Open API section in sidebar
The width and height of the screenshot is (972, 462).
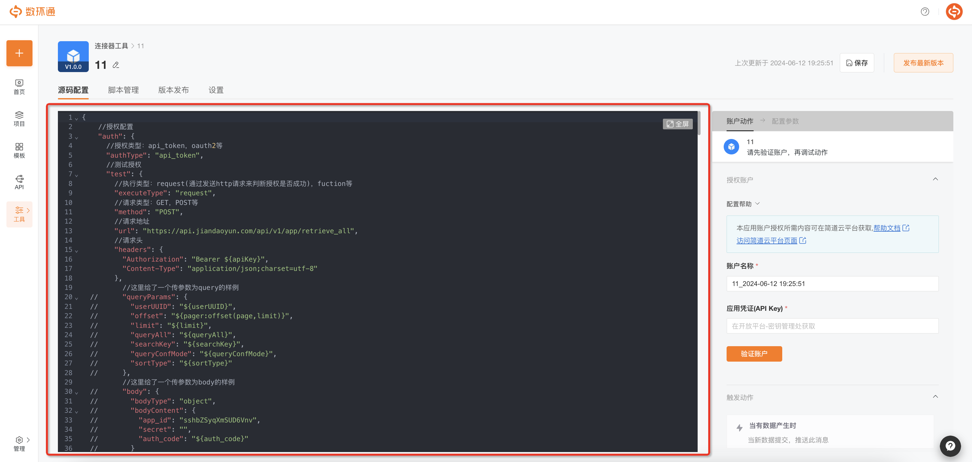(x=19, y=182)
